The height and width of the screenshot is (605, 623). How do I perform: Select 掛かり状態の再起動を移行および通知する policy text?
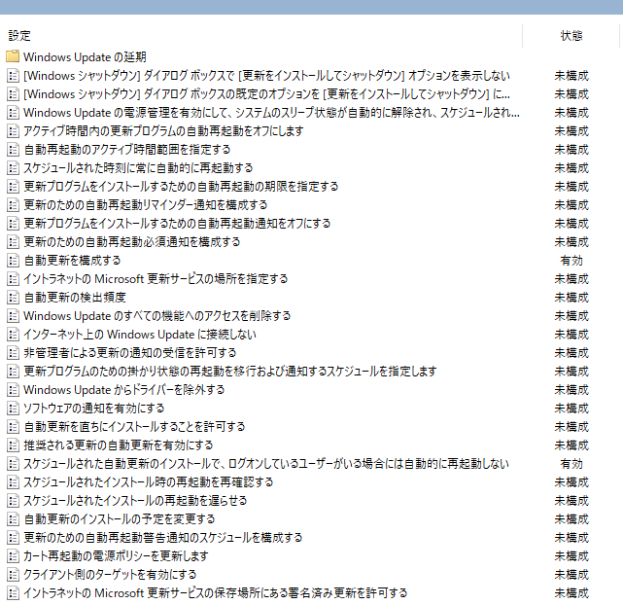tap(230, 372)
